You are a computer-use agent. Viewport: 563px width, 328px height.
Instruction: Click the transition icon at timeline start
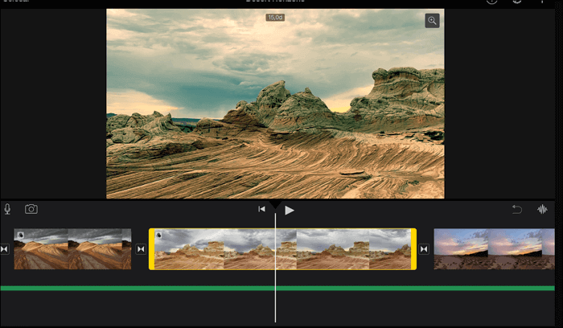coord(4,249)
